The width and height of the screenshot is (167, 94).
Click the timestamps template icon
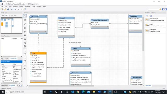click(x=147, y=20)
